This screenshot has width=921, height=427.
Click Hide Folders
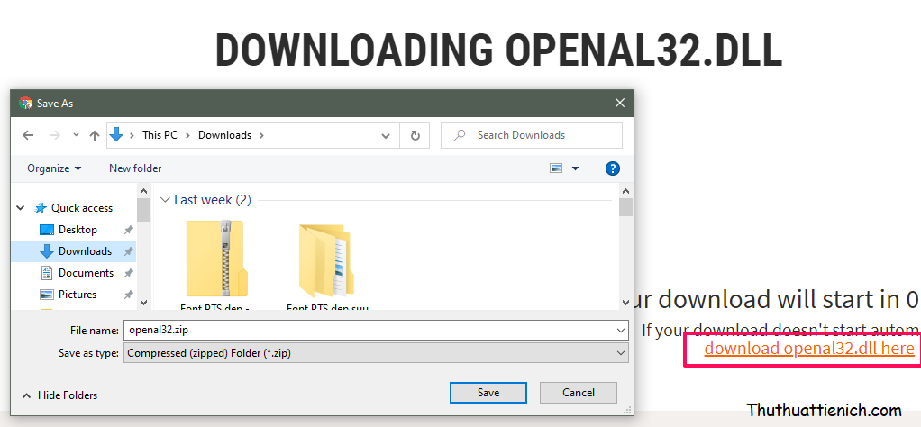click(x=59, y=395)
